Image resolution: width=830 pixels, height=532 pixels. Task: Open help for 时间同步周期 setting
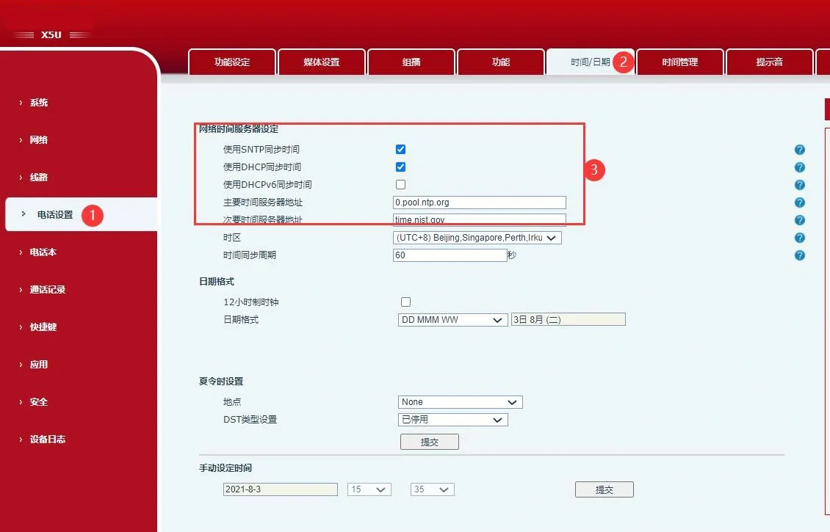(x=800, y=255)
